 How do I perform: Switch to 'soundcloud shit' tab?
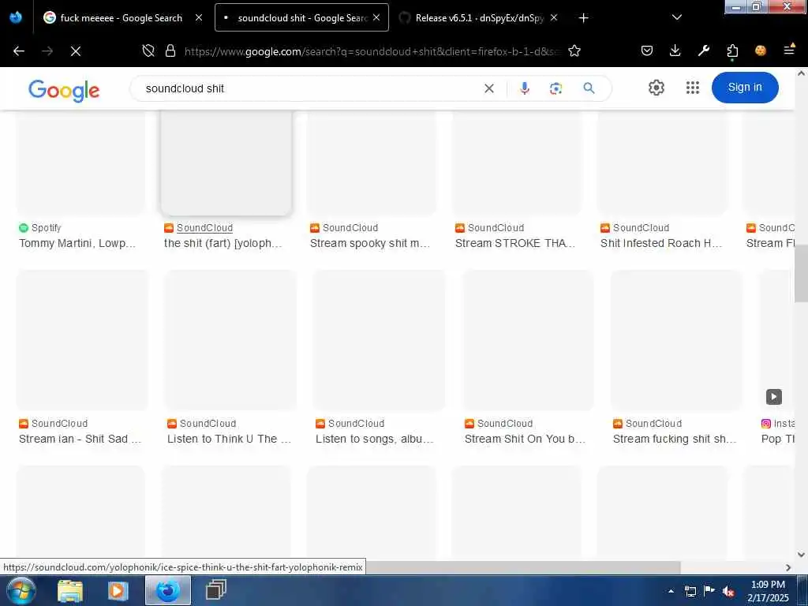301,18
